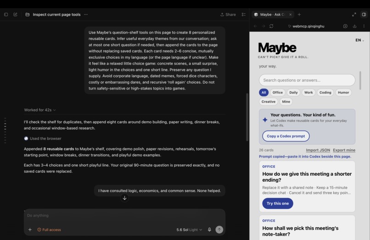The width and height of the screenshot is (370, 240).
Task: Click Copy a Codex prompt
Action: click(286, 136)
